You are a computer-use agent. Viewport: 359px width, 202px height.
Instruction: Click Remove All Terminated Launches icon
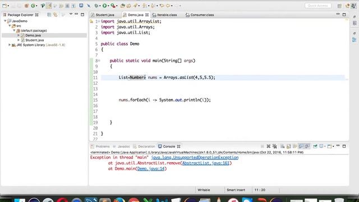(x=275, y=146)
